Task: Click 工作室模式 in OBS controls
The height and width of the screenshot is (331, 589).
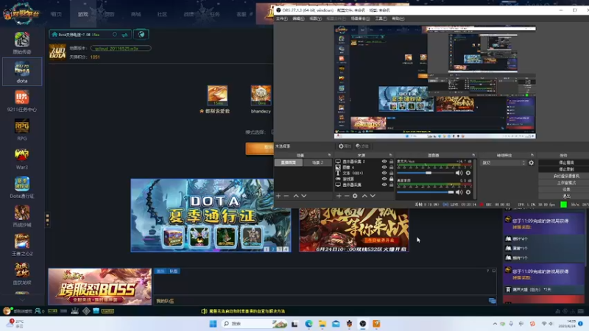Action: pyautogui.click(x=566, y=182)
